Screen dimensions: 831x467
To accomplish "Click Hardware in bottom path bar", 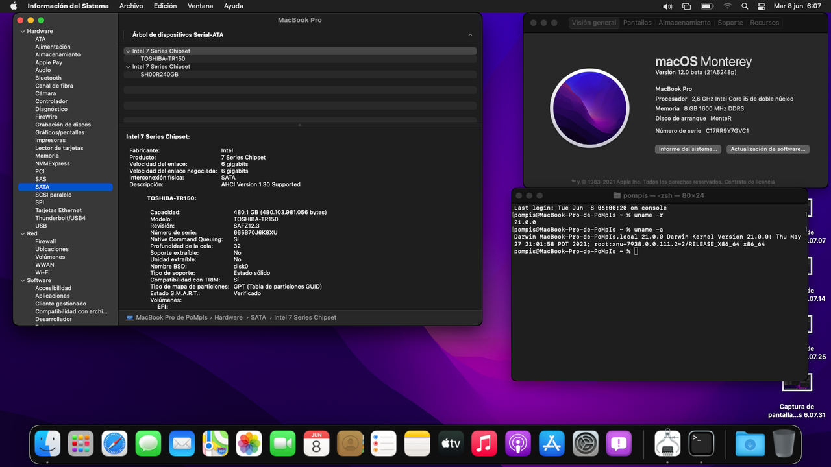I will pos(228,317).
